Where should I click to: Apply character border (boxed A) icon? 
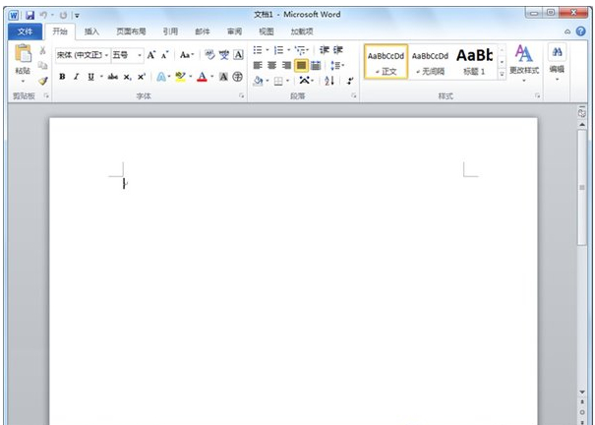pyautogui.click(x=238, y=55)
